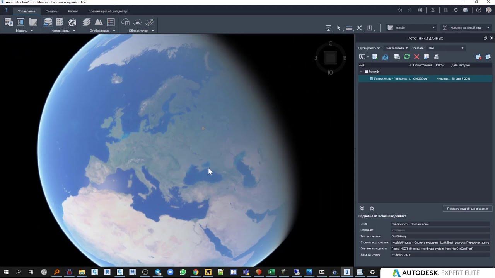The height and width of the screenshot is (278, 495).
Task: Open the Windows Start menu
Action: tap(6, 272)
